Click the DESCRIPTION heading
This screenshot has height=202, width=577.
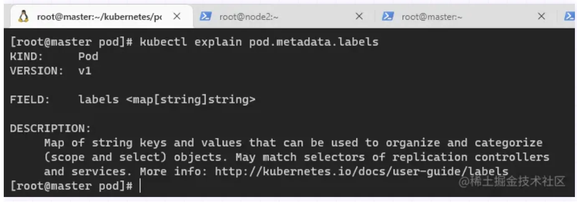(50, 128)
